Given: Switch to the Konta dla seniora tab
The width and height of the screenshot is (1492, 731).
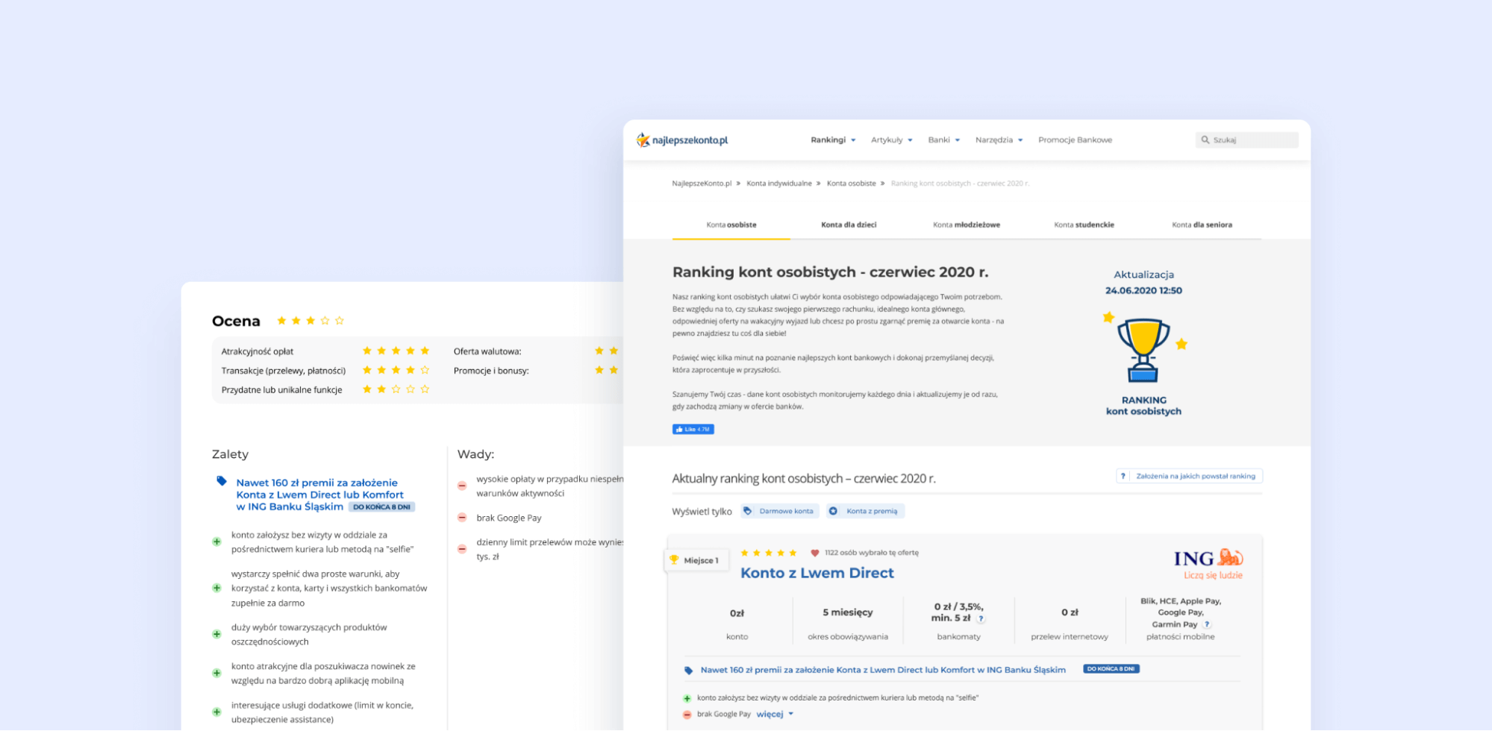Looking at the screenshot, I should coord(1202,225).
